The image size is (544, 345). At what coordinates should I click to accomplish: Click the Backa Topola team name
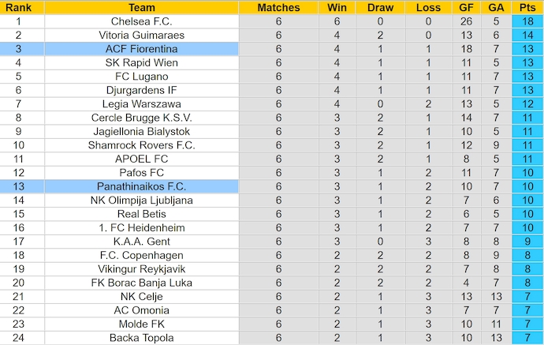pyautogui.click(x=141, y=338)
